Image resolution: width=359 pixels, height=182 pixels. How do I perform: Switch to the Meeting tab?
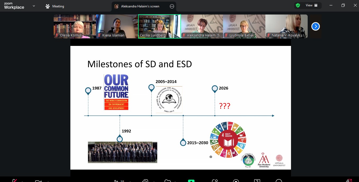click(55, 6)
